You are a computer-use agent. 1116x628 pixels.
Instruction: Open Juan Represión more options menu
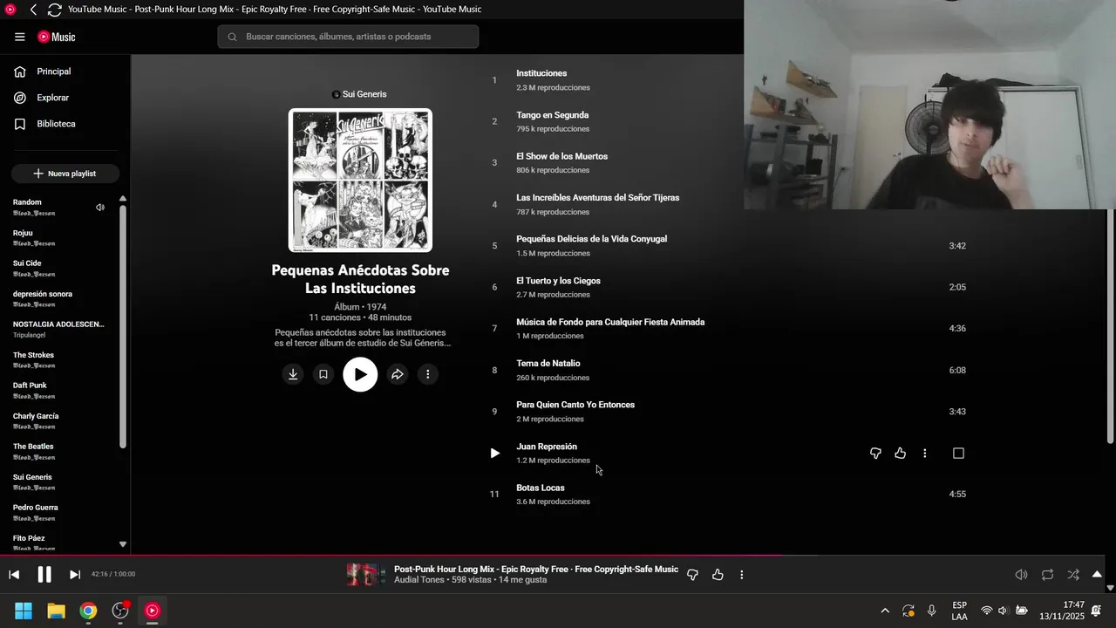(x=924, y=454)
